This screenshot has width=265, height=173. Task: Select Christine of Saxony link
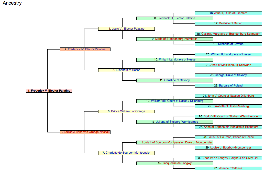tap(177, 80)
